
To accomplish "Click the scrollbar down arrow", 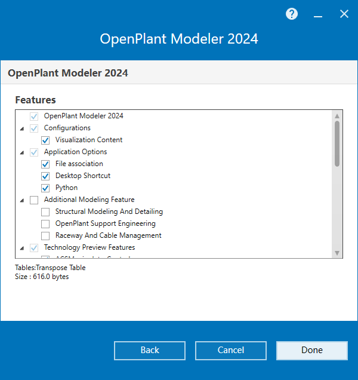I will tap(337, 253).
